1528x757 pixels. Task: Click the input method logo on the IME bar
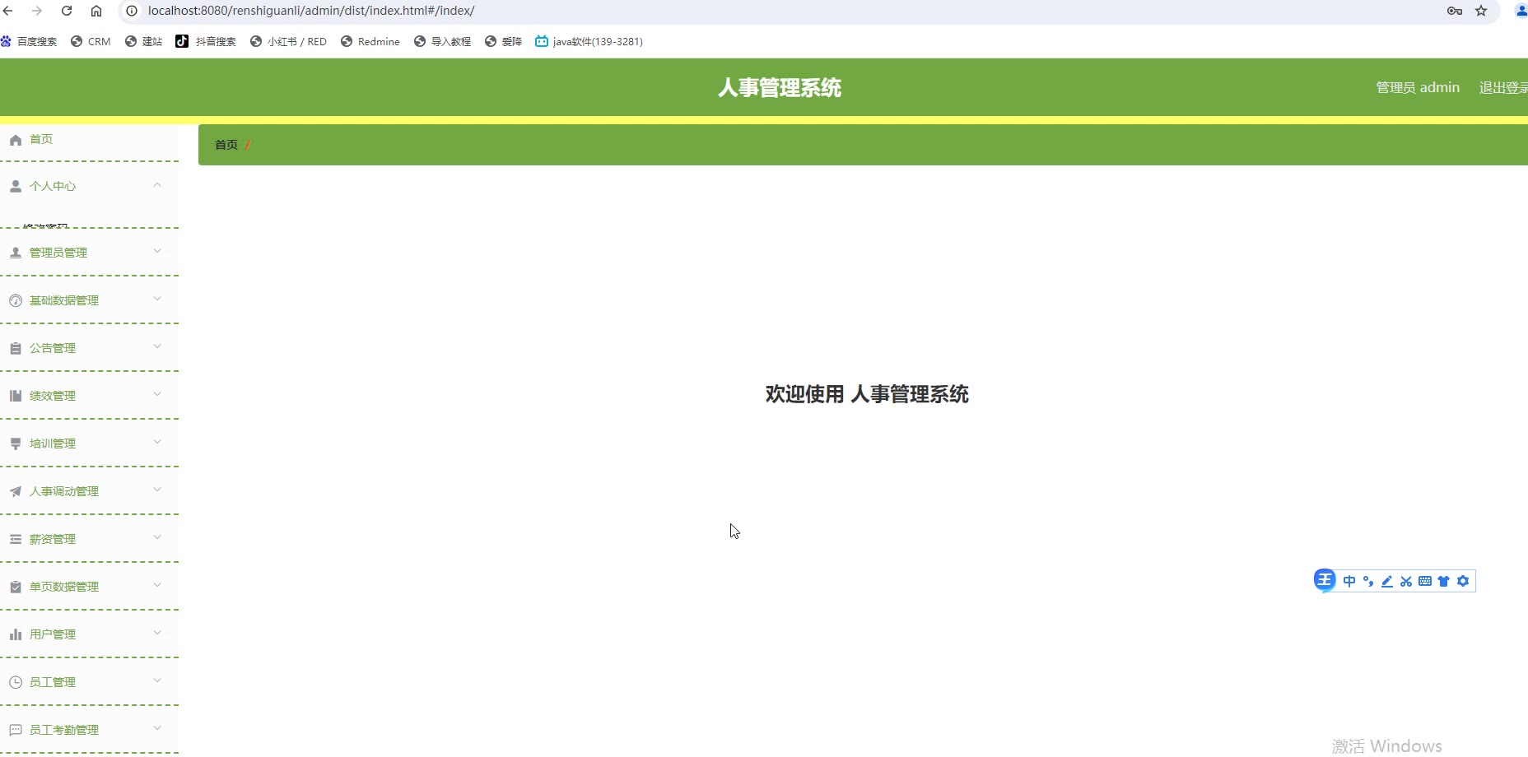pyautogui.click(x=1325, y=581)
